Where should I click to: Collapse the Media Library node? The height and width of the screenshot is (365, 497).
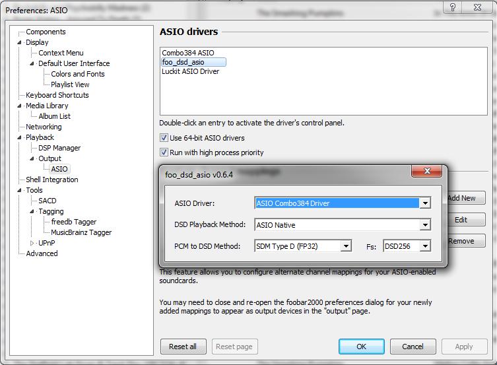point(19,106)
